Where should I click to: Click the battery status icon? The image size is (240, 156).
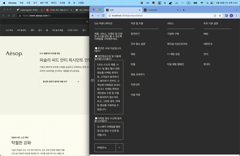click(195, 3)
